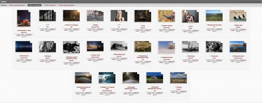Click the green icon next to 'Облака'
The image size is (262, 103).
coord(176,87)
